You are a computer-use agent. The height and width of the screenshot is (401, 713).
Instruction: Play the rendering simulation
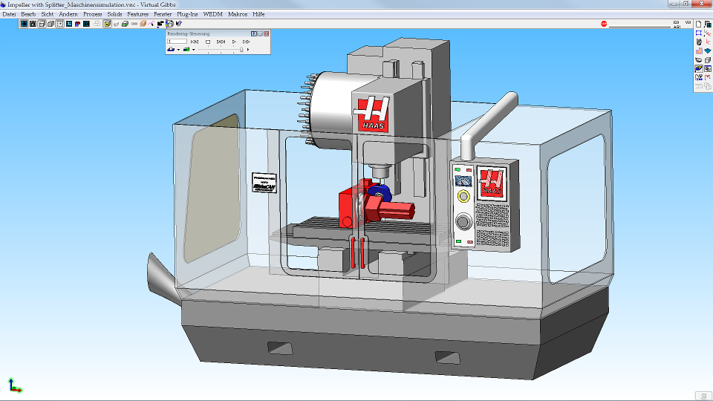point(234,42)
